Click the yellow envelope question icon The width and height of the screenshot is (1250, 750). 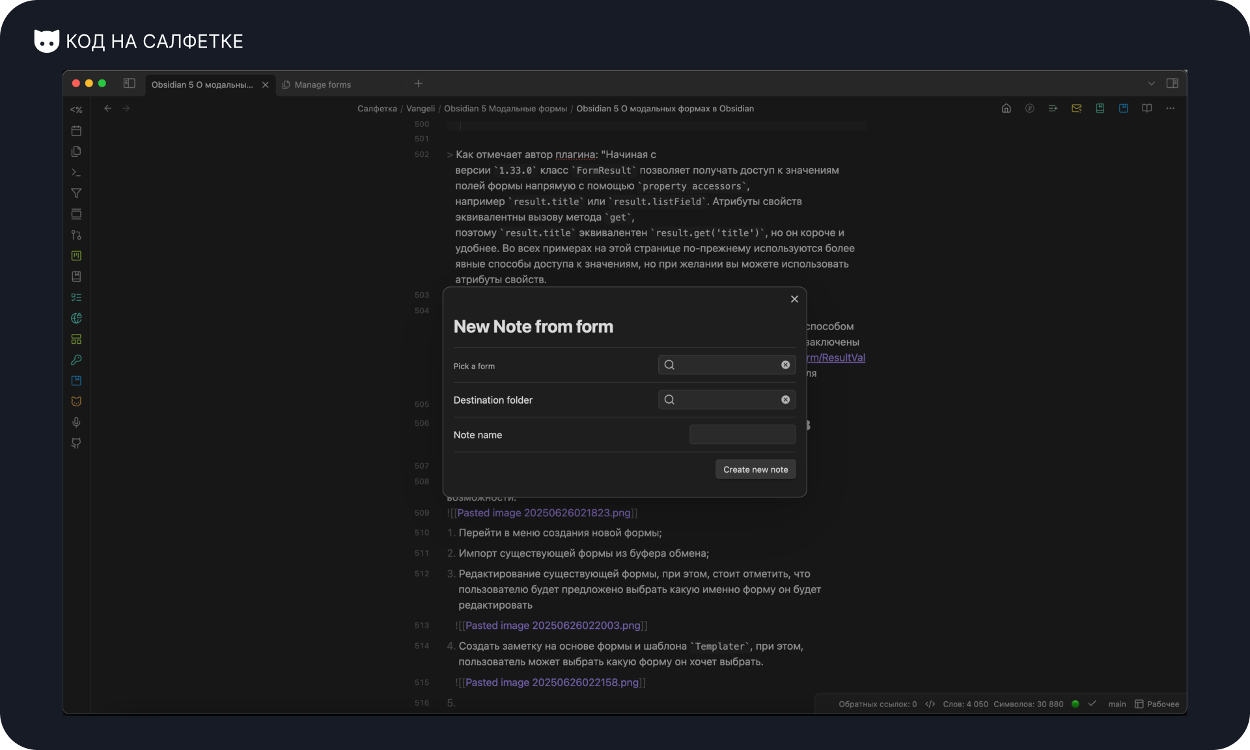1077,109
